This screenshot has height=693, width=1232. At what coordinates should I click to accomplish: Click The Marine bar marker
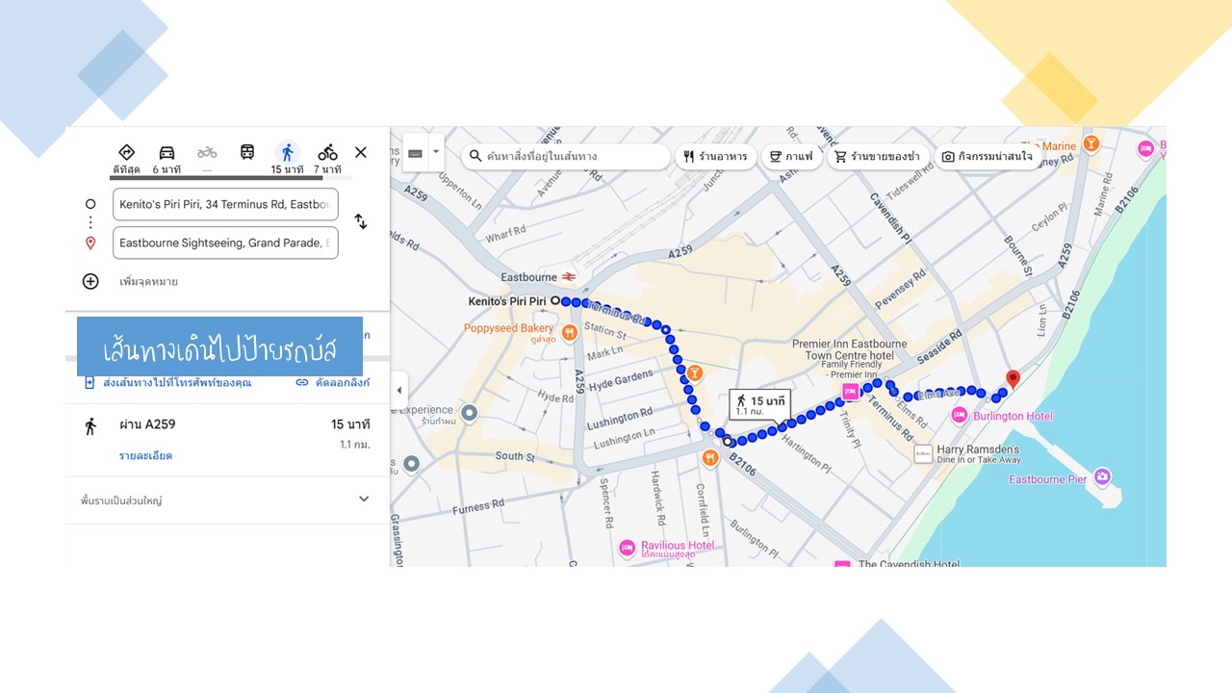(x=1091, y=143)
